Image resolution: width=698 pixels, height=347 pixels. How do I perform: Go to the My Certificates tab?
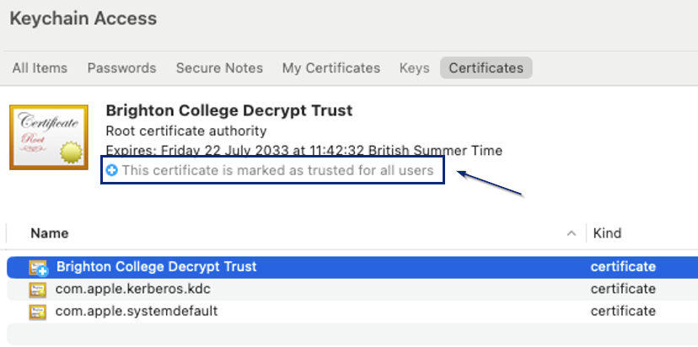coord(331,68)
